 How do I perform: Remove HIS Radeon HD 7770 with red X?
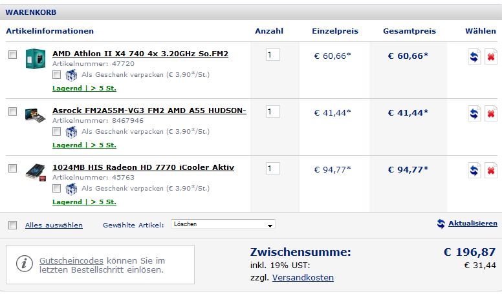pos(491,171)
